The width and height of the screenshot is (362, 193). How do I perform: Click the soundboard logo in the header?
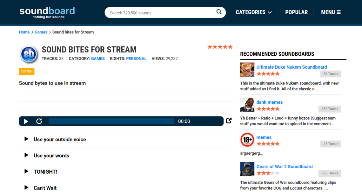tap(47, 12)
